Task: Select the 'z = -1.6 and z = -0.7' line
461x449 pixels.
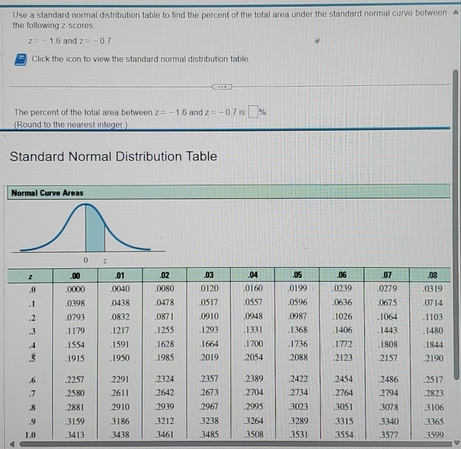Action: [x=70, y=41]
